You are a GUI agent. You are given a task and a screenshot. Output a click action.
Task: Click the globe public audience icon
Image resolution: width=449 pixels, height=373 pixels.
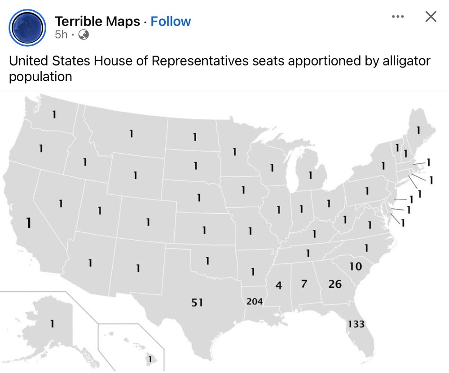[84, 35]
